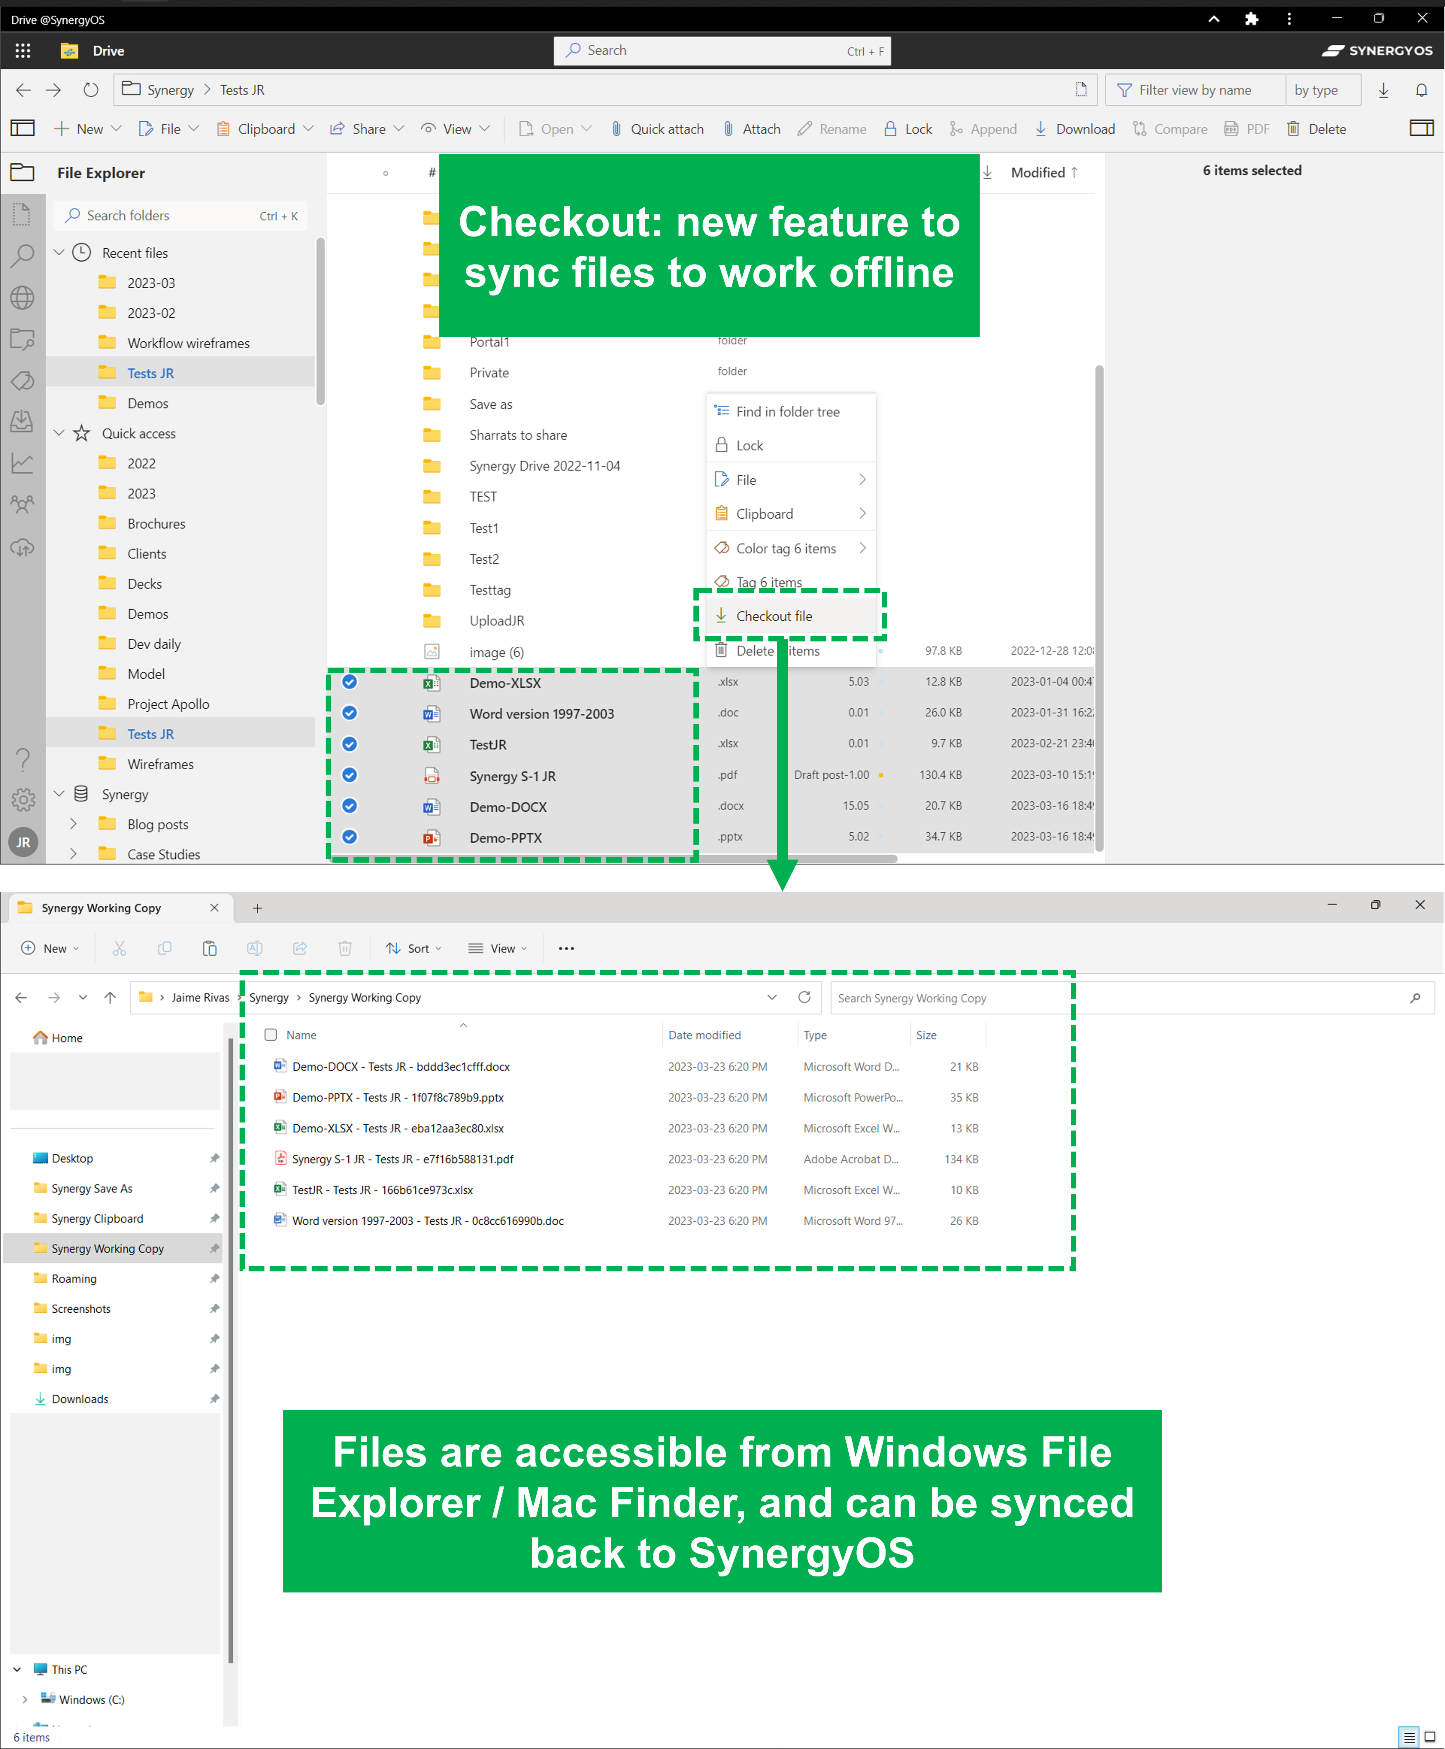Collapse the Quick access tree section
The width and height of the screenshot is (1445, 1749).
pos(59,433)
